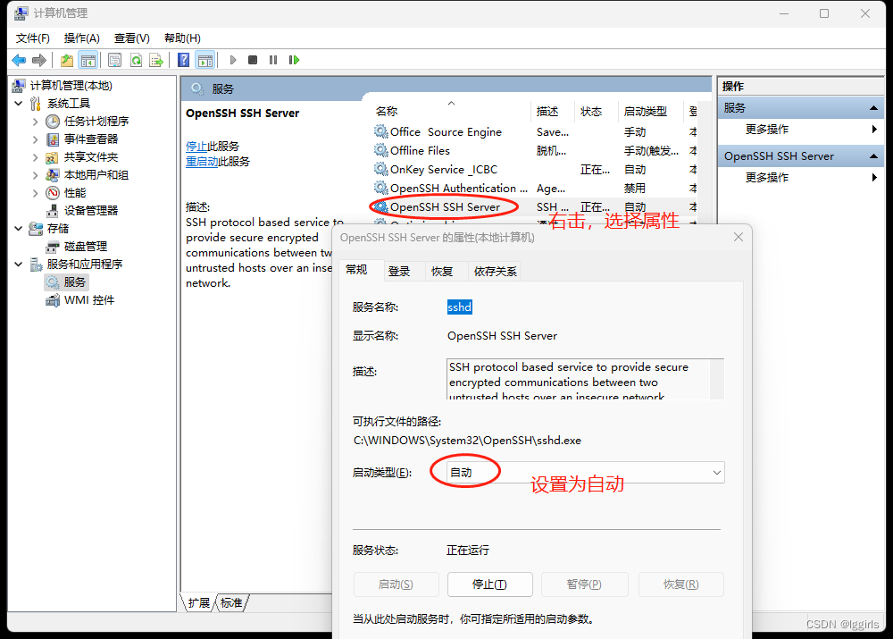The image size is (893, 639).
Task: Collapse the 存储 tree node
Action: (x=18, y=229)
